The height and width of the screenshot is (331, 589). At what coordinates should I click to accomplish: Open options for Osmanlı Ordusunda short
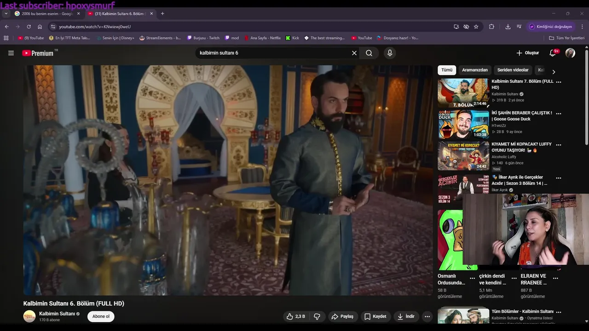tap(472, 278)
